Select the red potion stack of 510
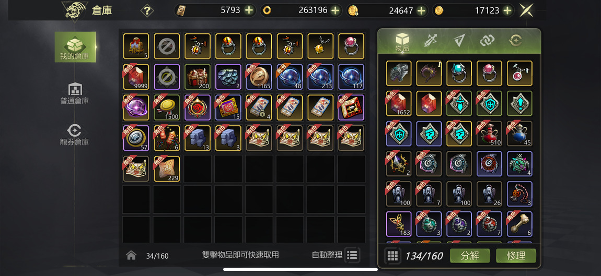 tap(490, 134)
